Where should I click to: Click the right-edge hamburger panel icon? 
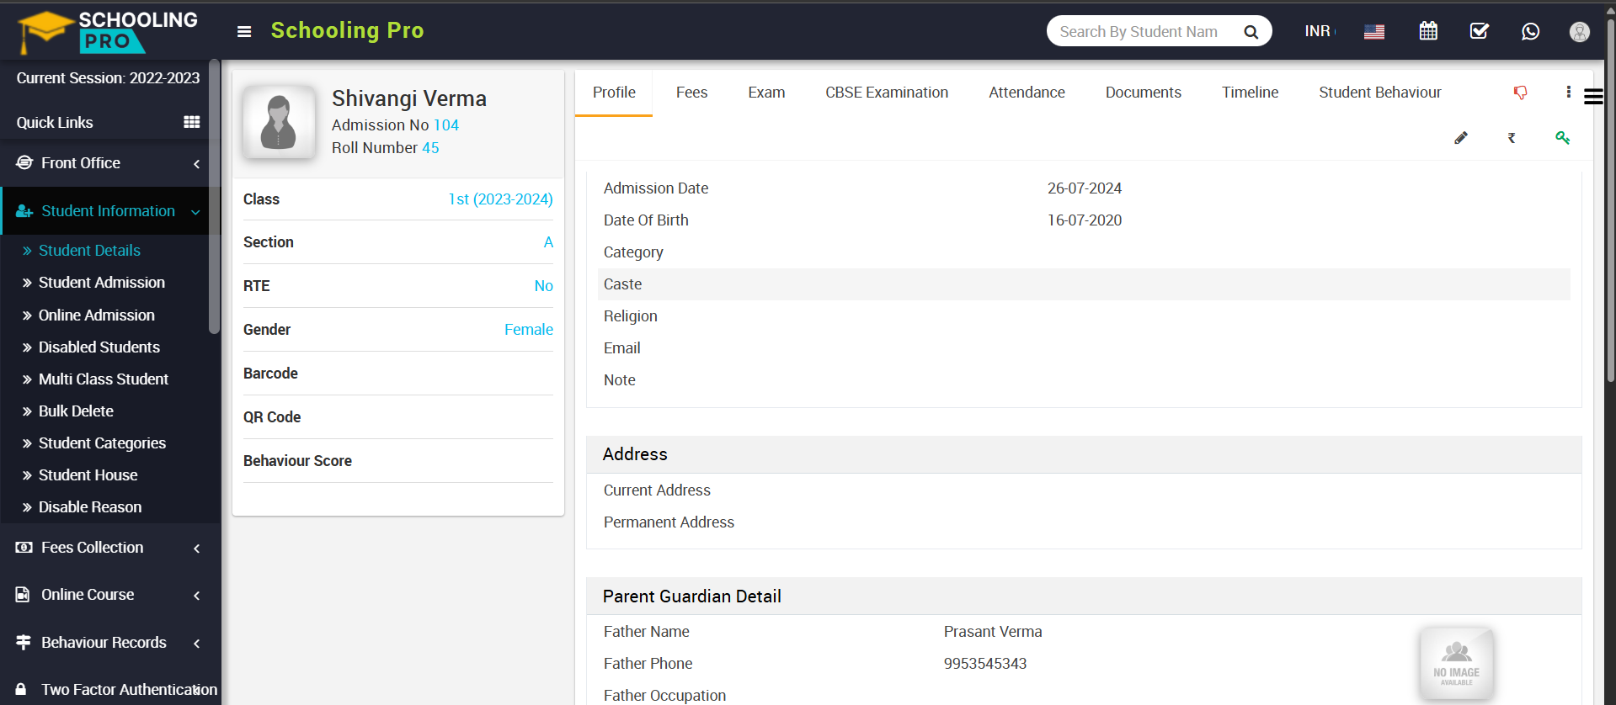pyautogui.click(x=1592, y=98)
